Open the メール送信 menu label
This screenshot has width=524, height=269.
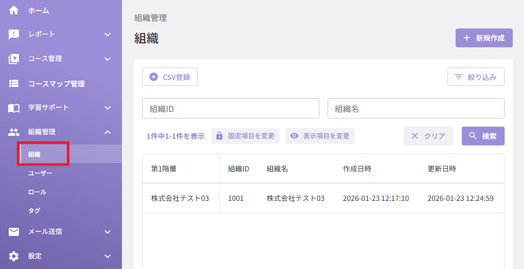pyautogui.click(x=45, y=232)
